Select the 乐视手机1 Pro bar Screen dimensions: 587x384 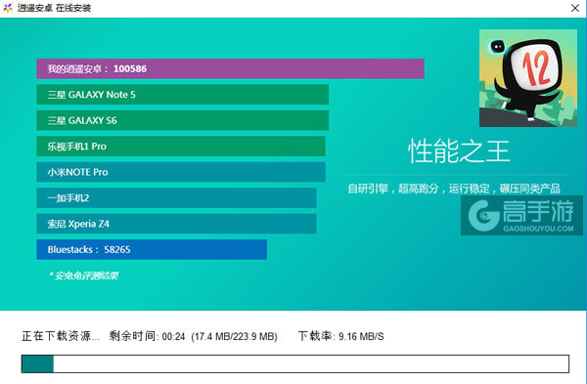181,147
